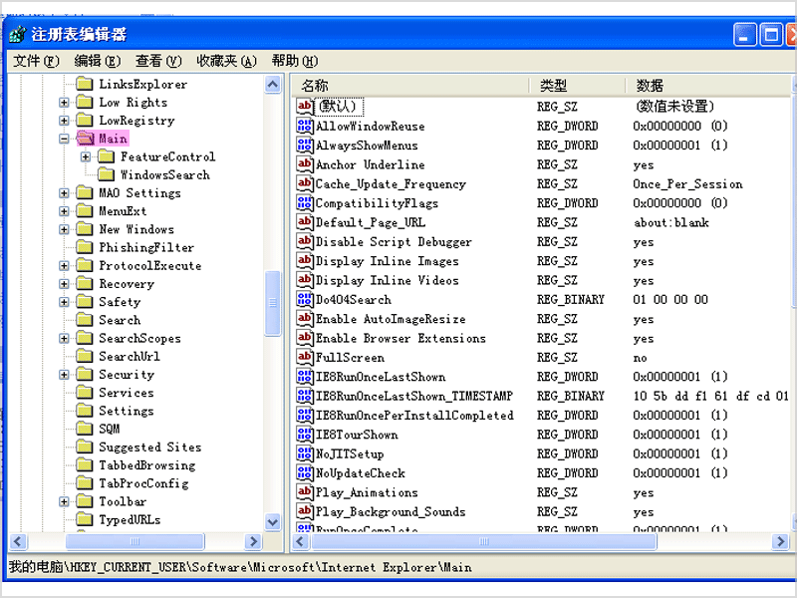The image size is (797, 598).
Task: Expand the MenuExt key
Action: 64,211
